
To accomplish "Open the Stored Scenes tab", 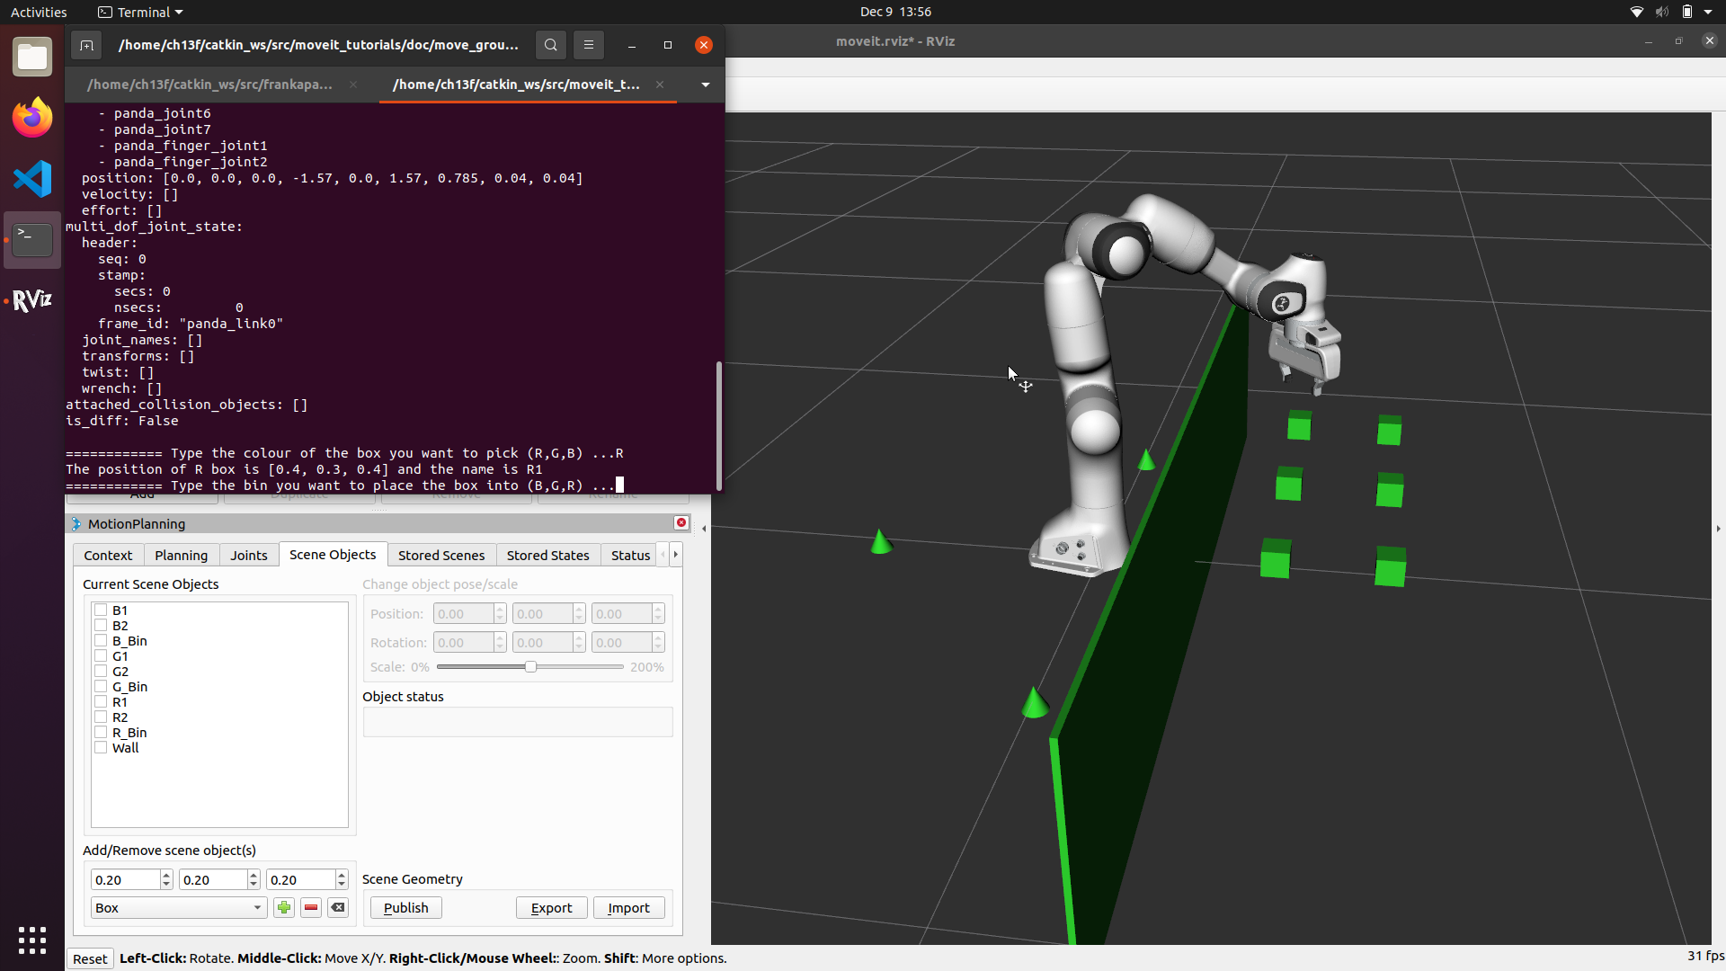I will click(x=440, y=555).
